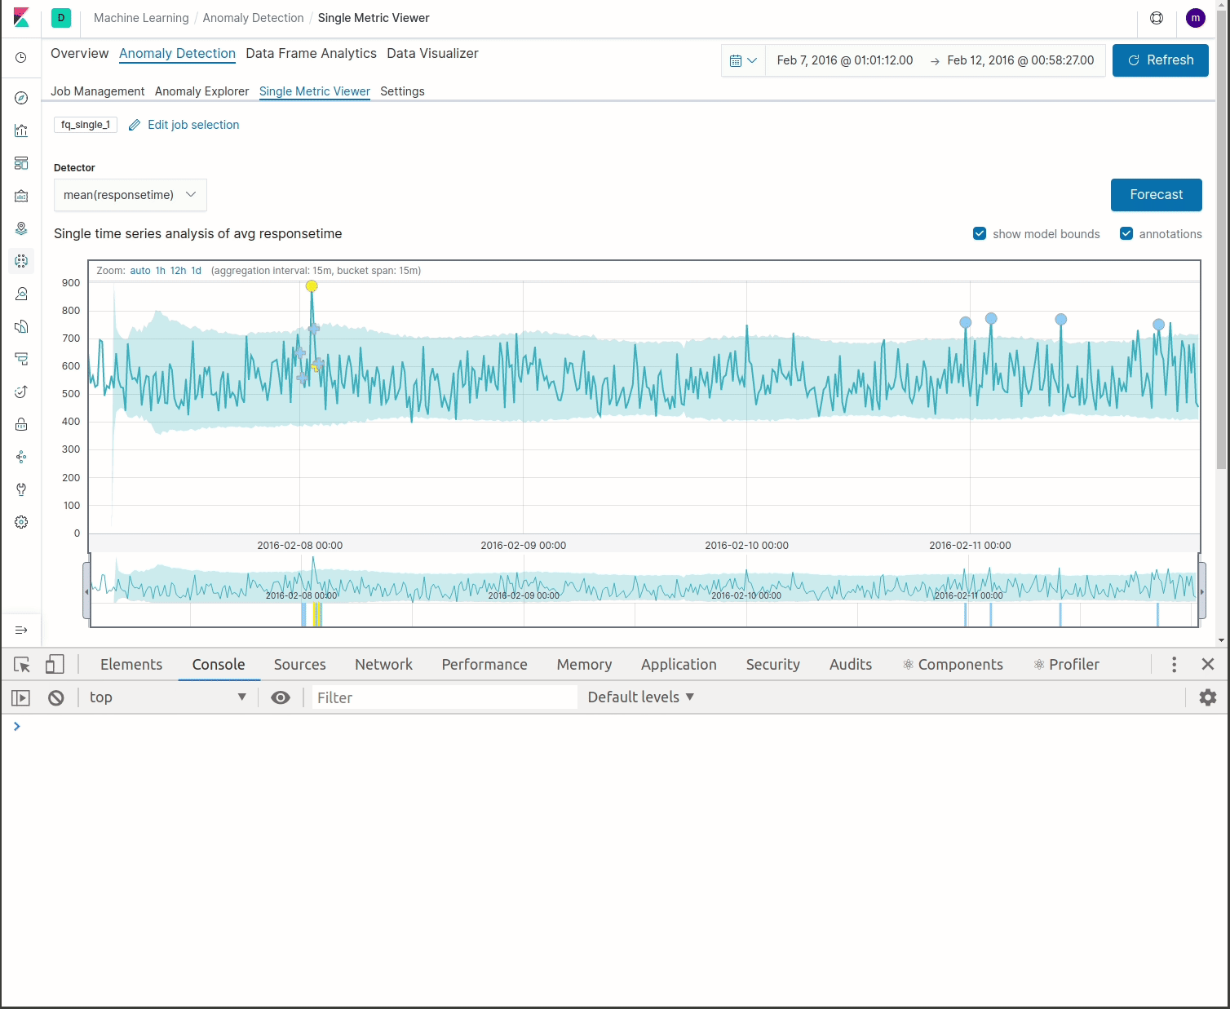The image size is (1230, 1009).
Task: Expand the Default levels dropdown
Action: point(639,697)
